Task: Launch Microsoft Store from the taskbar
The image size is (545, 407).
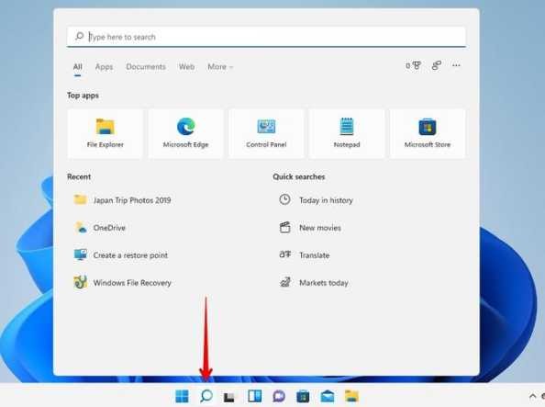Action: (x=303, y=396)
